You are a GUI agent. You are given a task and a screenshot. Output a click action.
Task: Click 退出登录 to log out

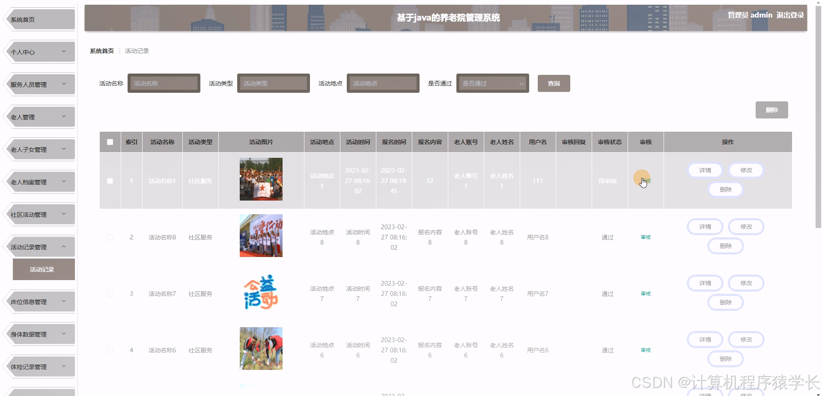pyautogui.click(x=790, y=15)
